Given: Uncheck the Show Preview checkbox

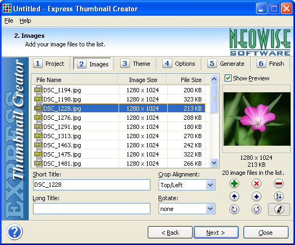Looking at the screenshot, I should click(x=228, y=78).
